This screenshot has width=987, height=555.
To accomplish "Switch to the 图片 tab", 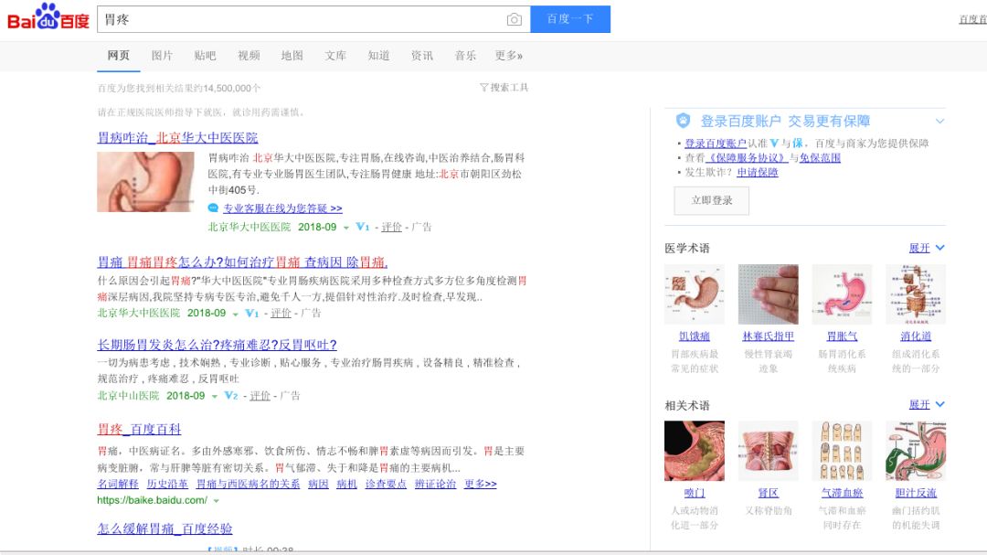I will tap(163, 55).
